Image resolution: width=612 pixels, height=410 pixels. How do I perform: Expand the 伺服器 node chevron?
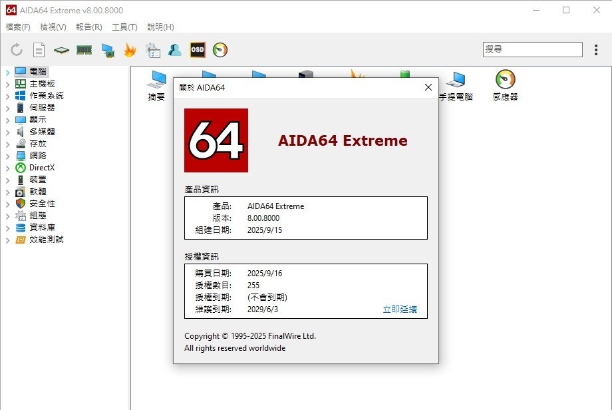(x=7, y=108)
